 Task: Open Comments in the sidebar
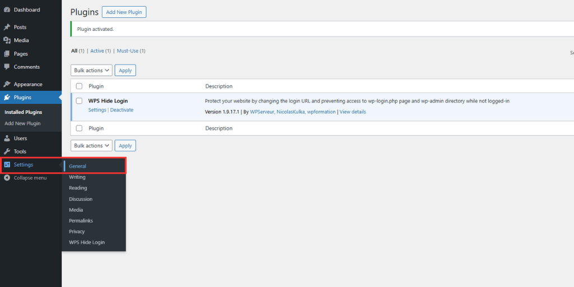click(x=27, y=67)
